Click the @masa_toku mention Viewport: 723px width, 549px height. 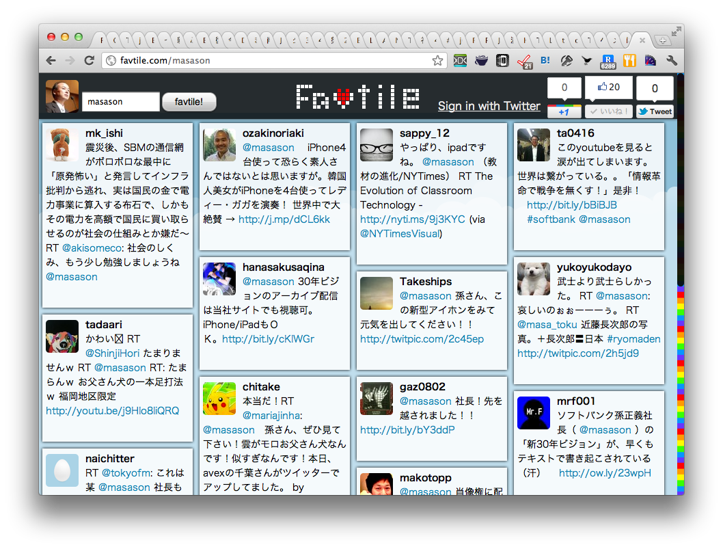click(x=547, y=325)
